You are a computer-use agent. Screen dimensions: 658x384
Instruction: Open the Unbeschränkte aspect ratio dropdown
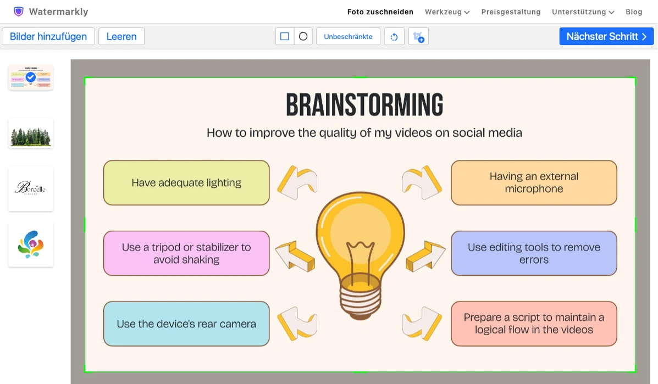coord(348,36)
